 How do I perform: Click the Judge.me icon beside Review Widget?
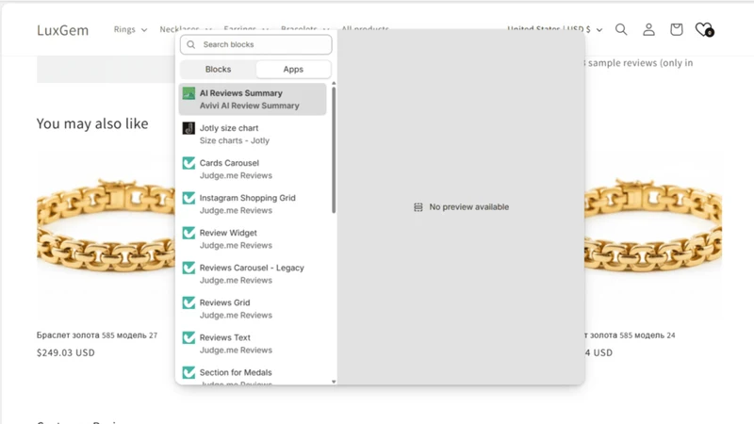(x=189, y=233)
